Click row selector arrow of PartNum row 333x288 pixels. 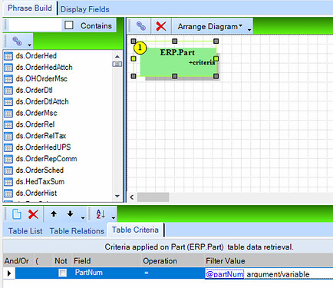point(9,273)
